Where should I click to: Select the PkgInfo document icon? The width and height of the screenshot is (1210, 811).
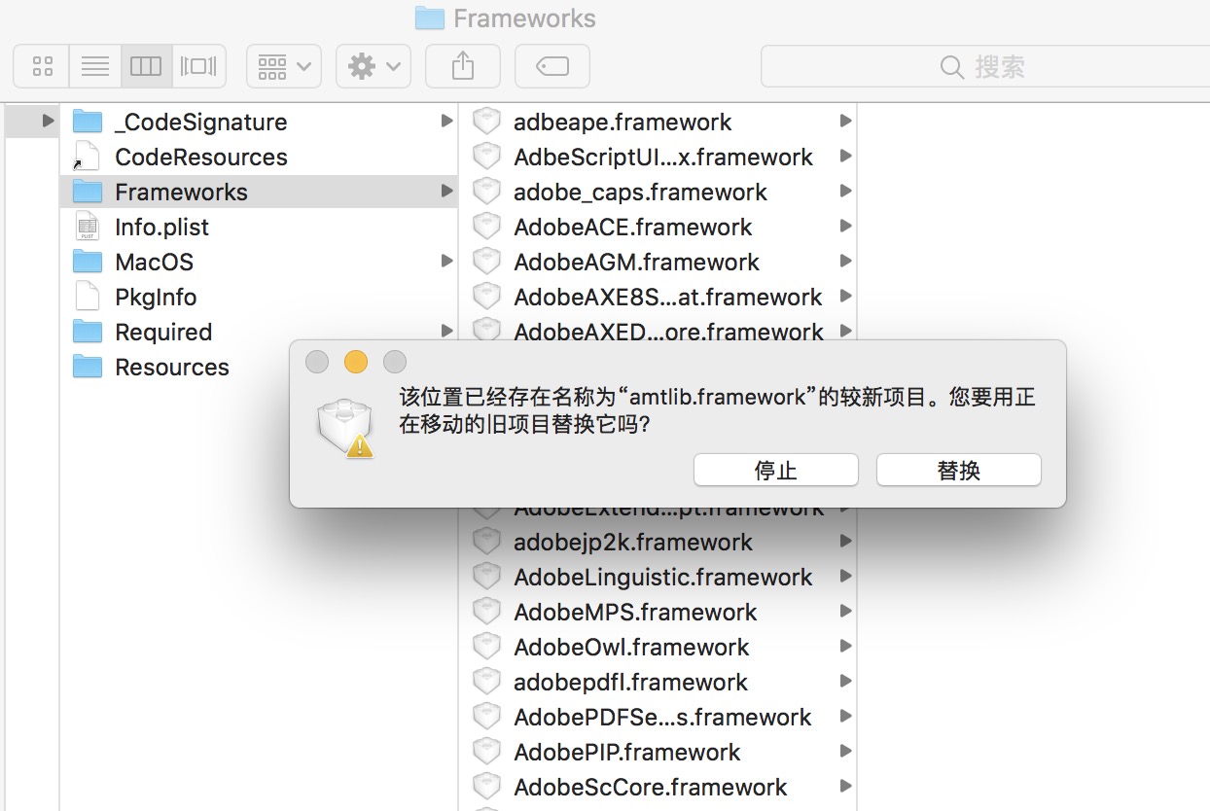pyautogui.click(x=88, y=297)
